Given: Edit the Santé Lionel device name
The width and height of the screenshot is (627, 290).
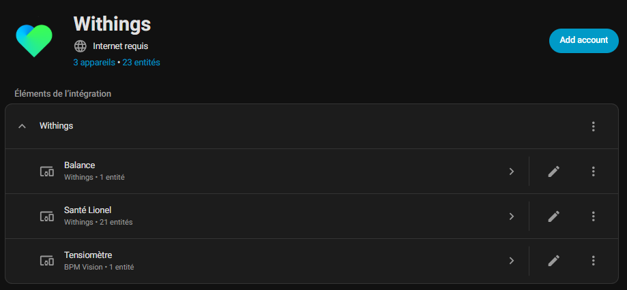Looking at the screenshot, I should click(x=554, y=216).
